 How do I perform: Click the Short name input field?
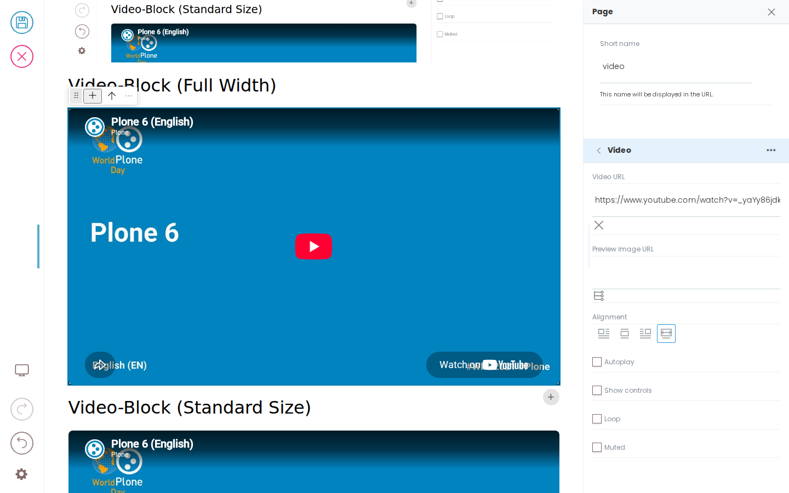click(x=676, y=67)
